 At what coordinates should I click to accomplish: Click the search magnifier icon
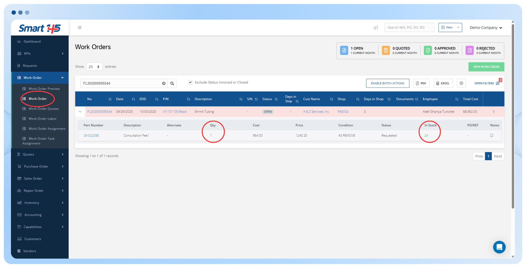[172, 83]
